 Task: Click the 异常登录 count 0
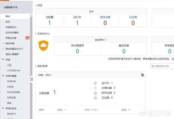click(170, 51)
